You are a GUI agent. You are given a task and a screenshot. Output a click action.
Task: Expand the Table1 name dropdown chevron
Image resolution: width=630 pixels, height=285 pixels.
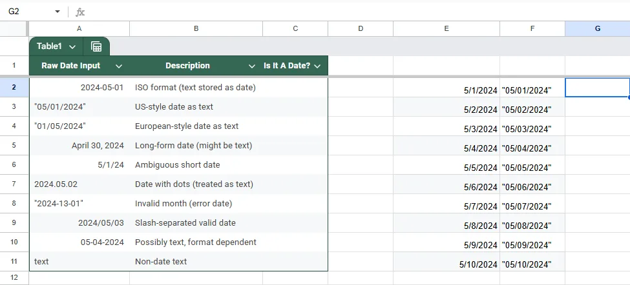click(72, 47)
